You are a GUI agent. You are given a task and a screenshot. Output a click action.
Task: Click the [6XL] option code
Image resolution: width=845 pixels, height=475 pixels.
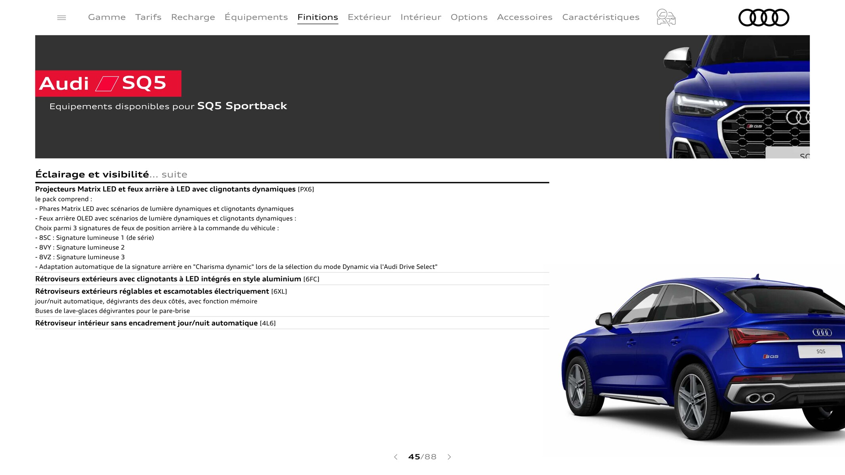point(279,292)
